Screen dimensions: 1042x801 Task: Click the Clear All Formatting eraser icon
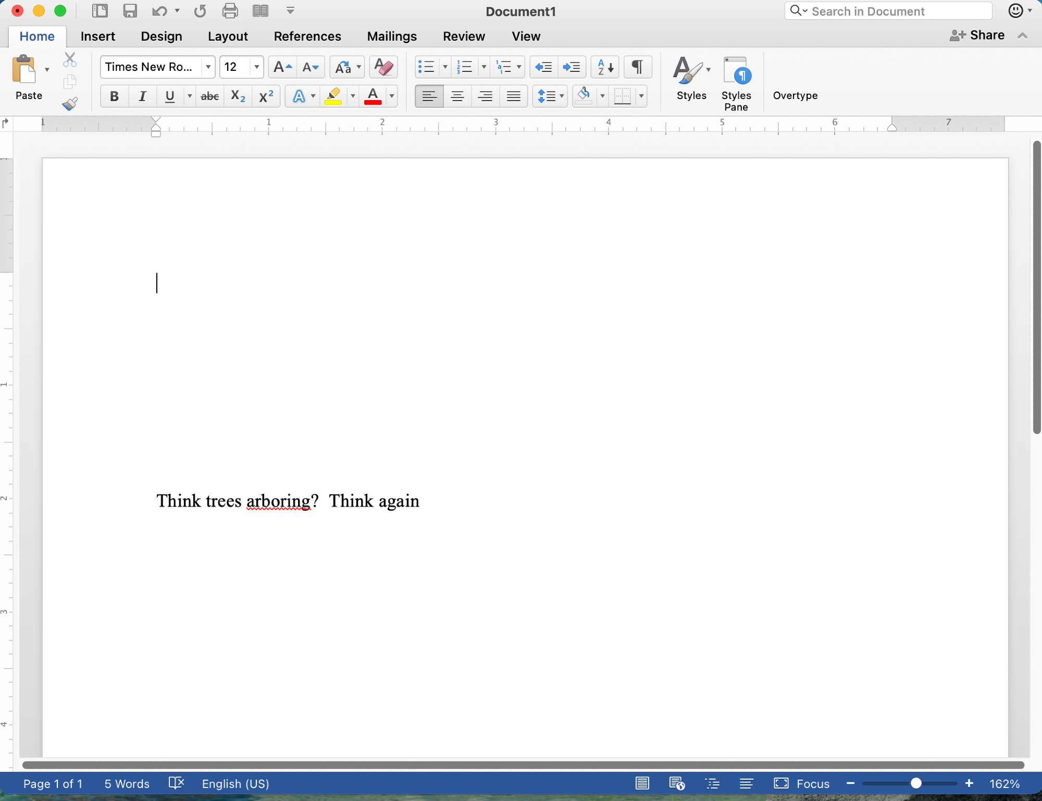click(x=383, y=67)
